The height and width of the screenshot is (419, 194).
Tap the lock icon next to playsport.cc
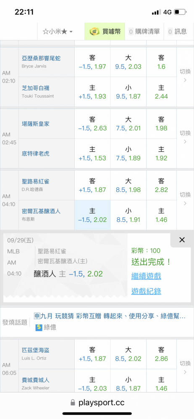pyautogui.click(x=73, y=402)
